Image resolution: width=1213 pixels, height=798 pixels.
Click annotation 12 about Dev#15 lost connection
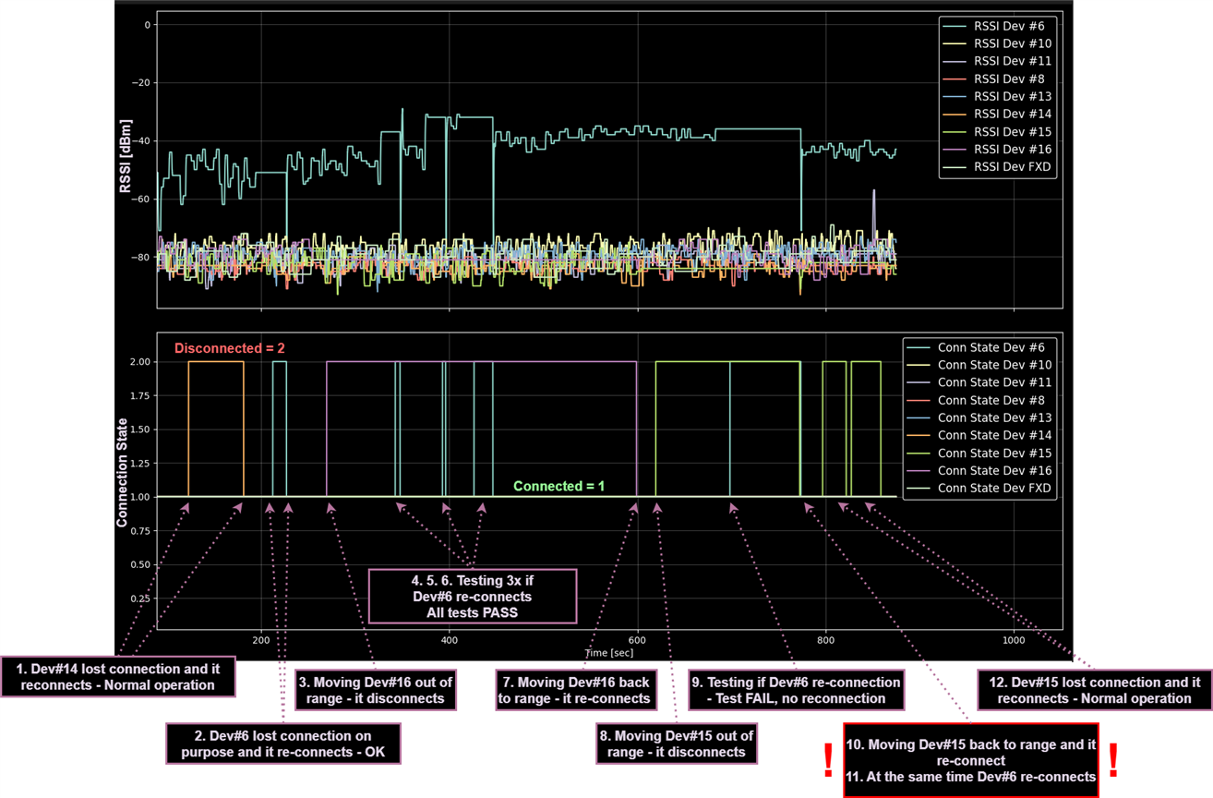1094,690
